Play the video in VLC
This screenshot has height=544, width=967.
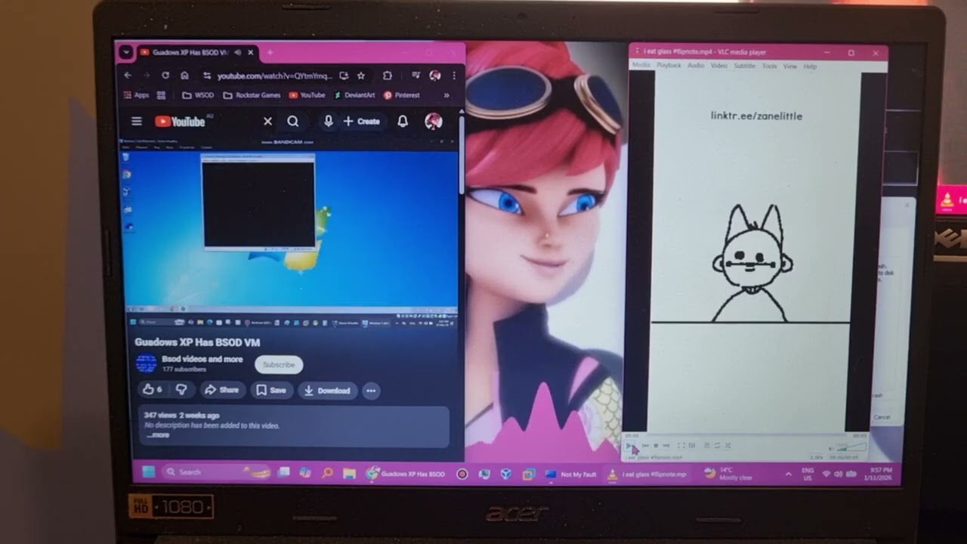629,446
